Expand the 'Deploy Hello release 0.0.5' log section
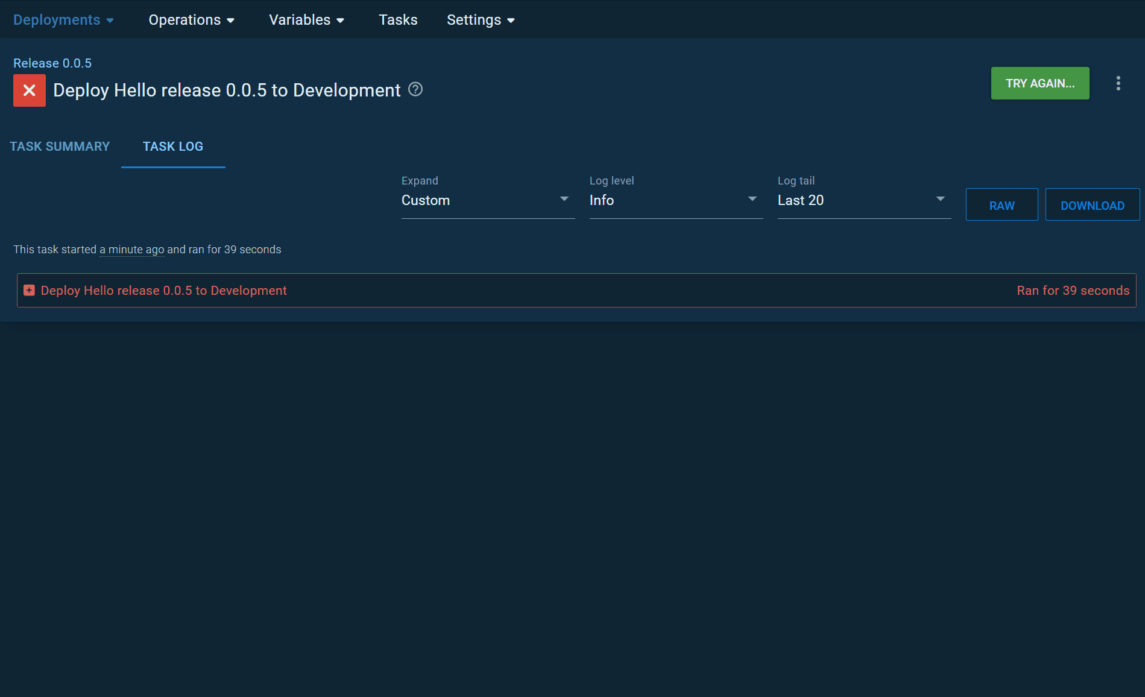1145x697 pixels. coord(163,290)
